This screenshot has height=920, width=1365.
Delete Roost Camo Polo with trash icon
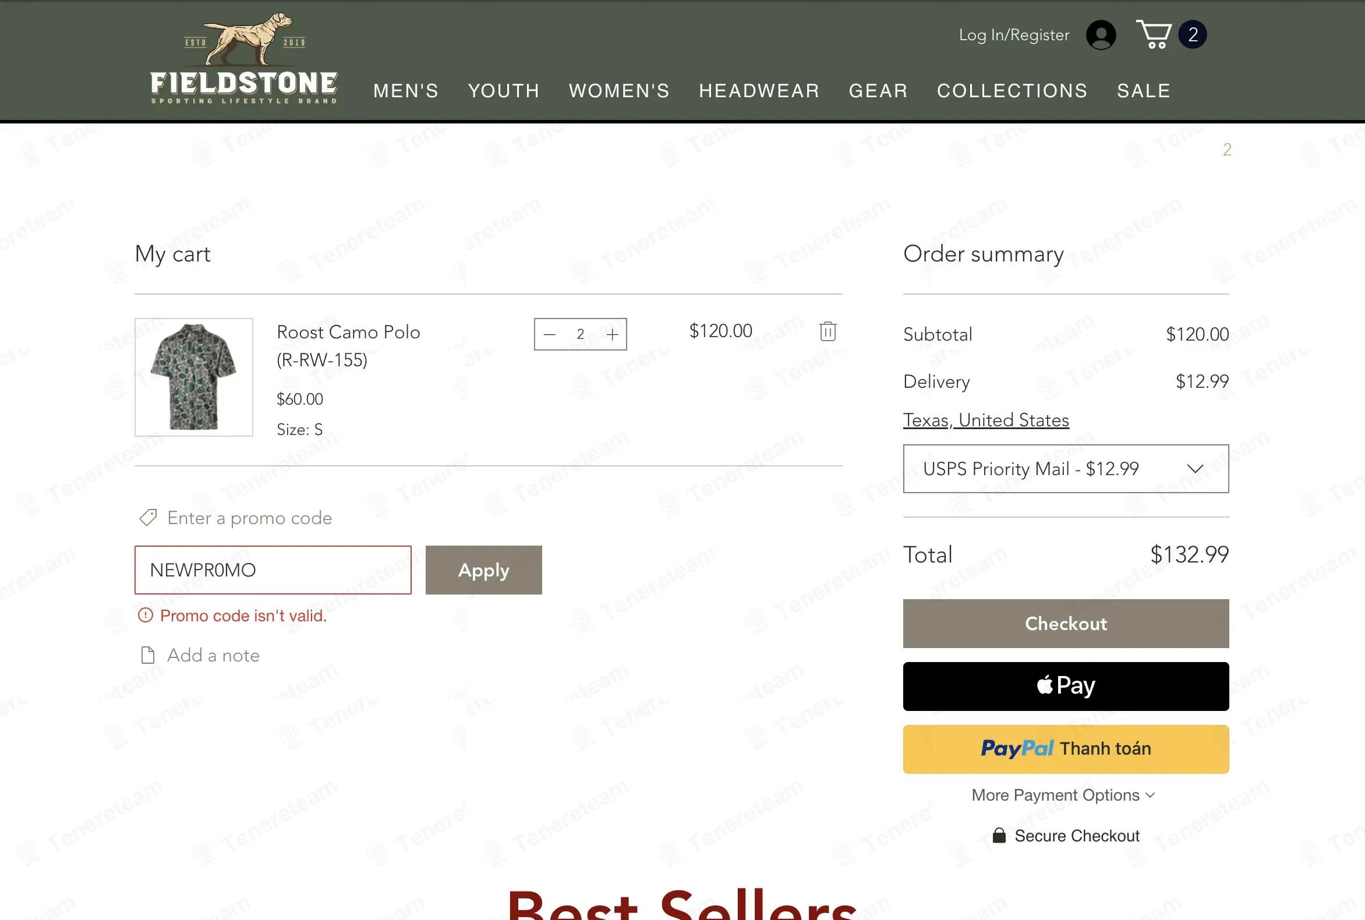(828, 331)
